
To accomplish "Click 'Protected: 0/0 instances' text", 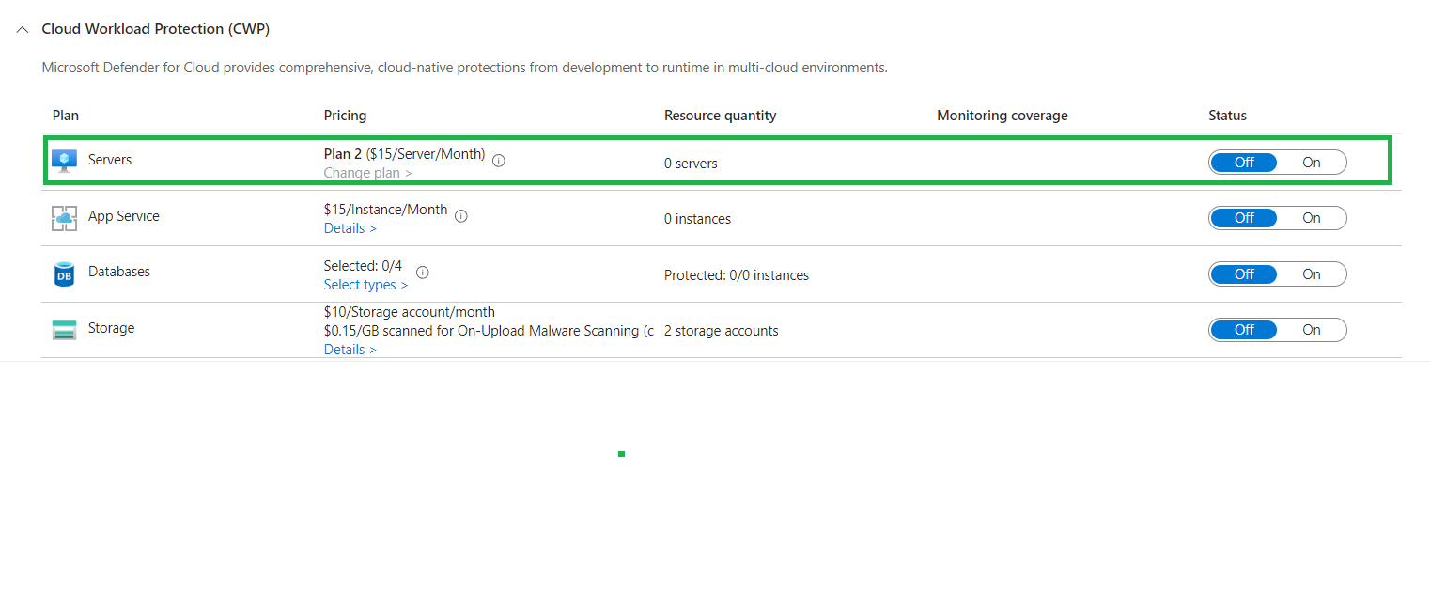I will pyautogui.click(x=737, y=275).
